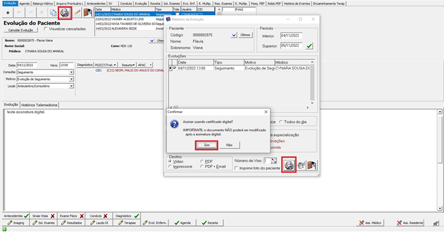Click the green check next to Superior date

[309, 46]
